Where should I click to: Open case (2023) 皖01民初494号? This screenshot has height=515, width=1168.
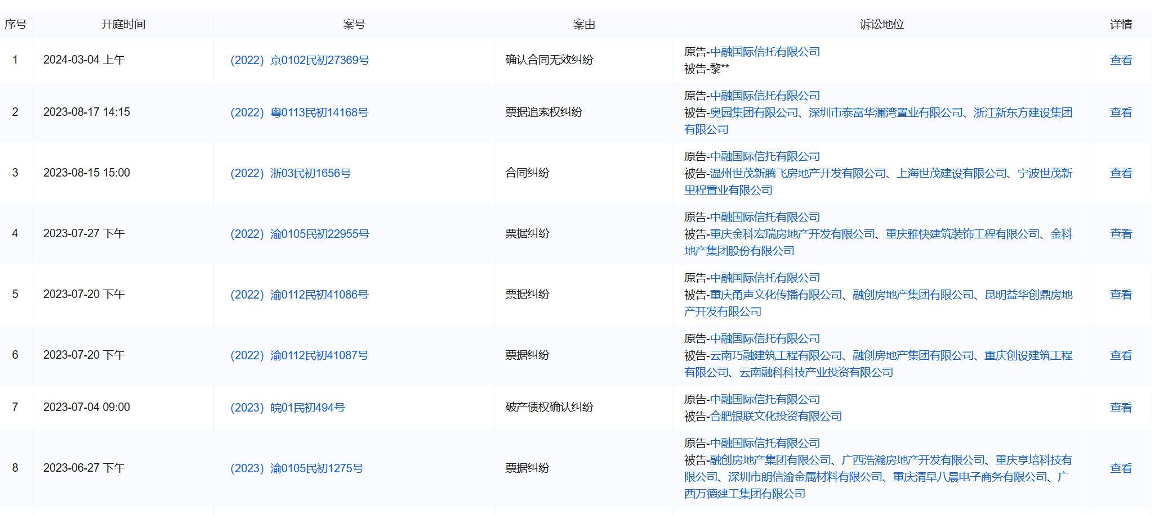[x=287, y=408]
